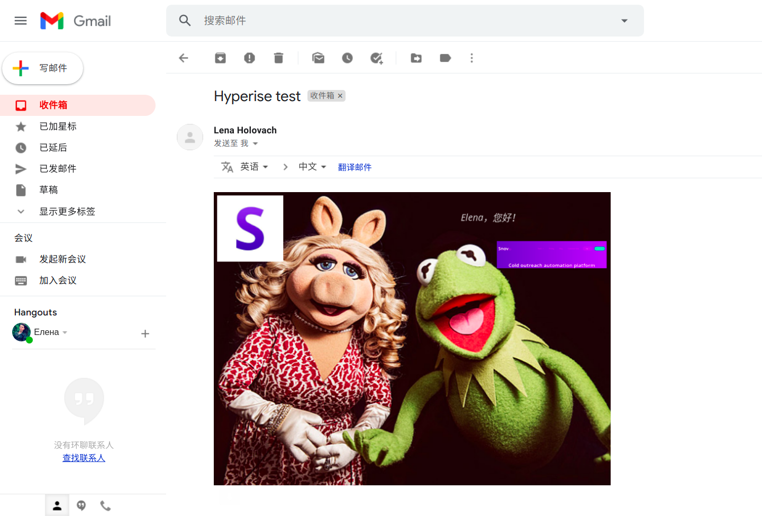This screenshot has width=762, height=516.
Task: Click the Gmail logo
Action: coord(76,21)
